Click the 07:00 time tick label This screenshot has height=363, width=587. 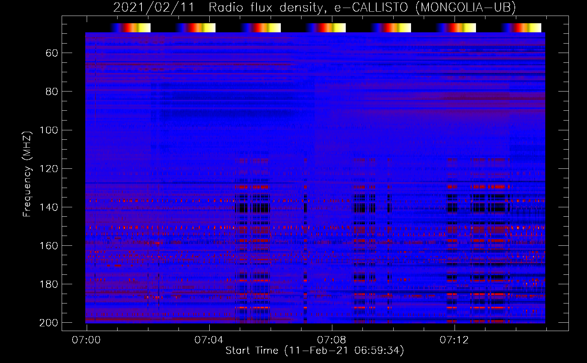[x=86, y=340]
